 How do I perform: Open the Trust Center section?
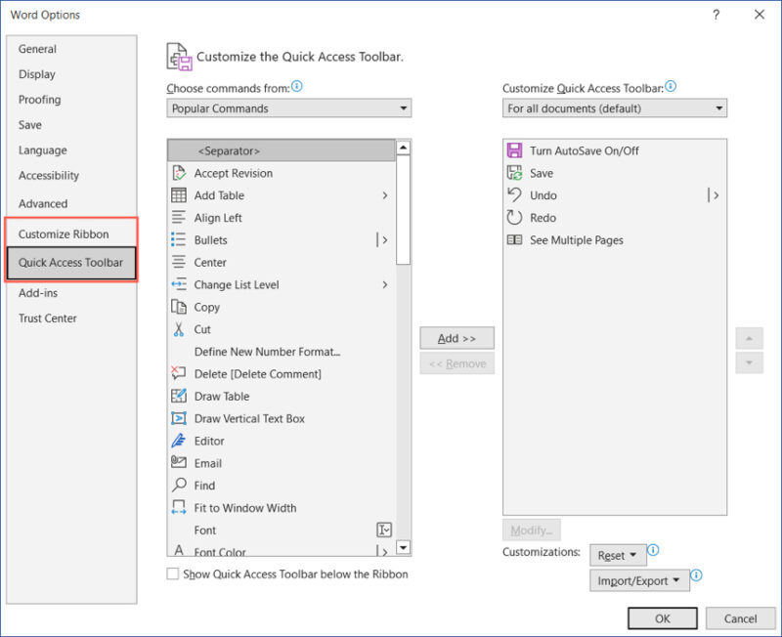click(46, 318)
